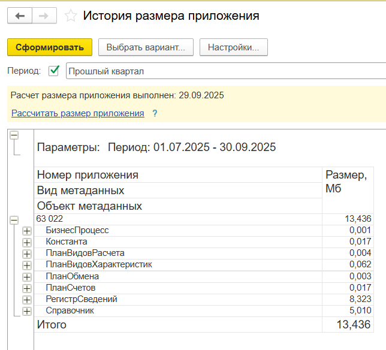
Task: Click Рассчитать размер приложения link
Action: (x=78, y=113)
